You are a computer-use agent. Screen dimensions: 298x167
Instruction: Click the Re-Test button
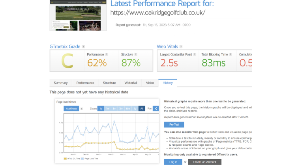pos(174,124)
